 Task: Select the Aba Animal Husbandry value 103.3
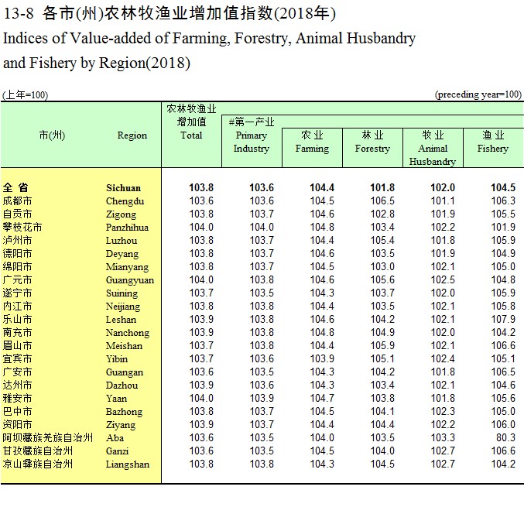[x=443, y=437]
